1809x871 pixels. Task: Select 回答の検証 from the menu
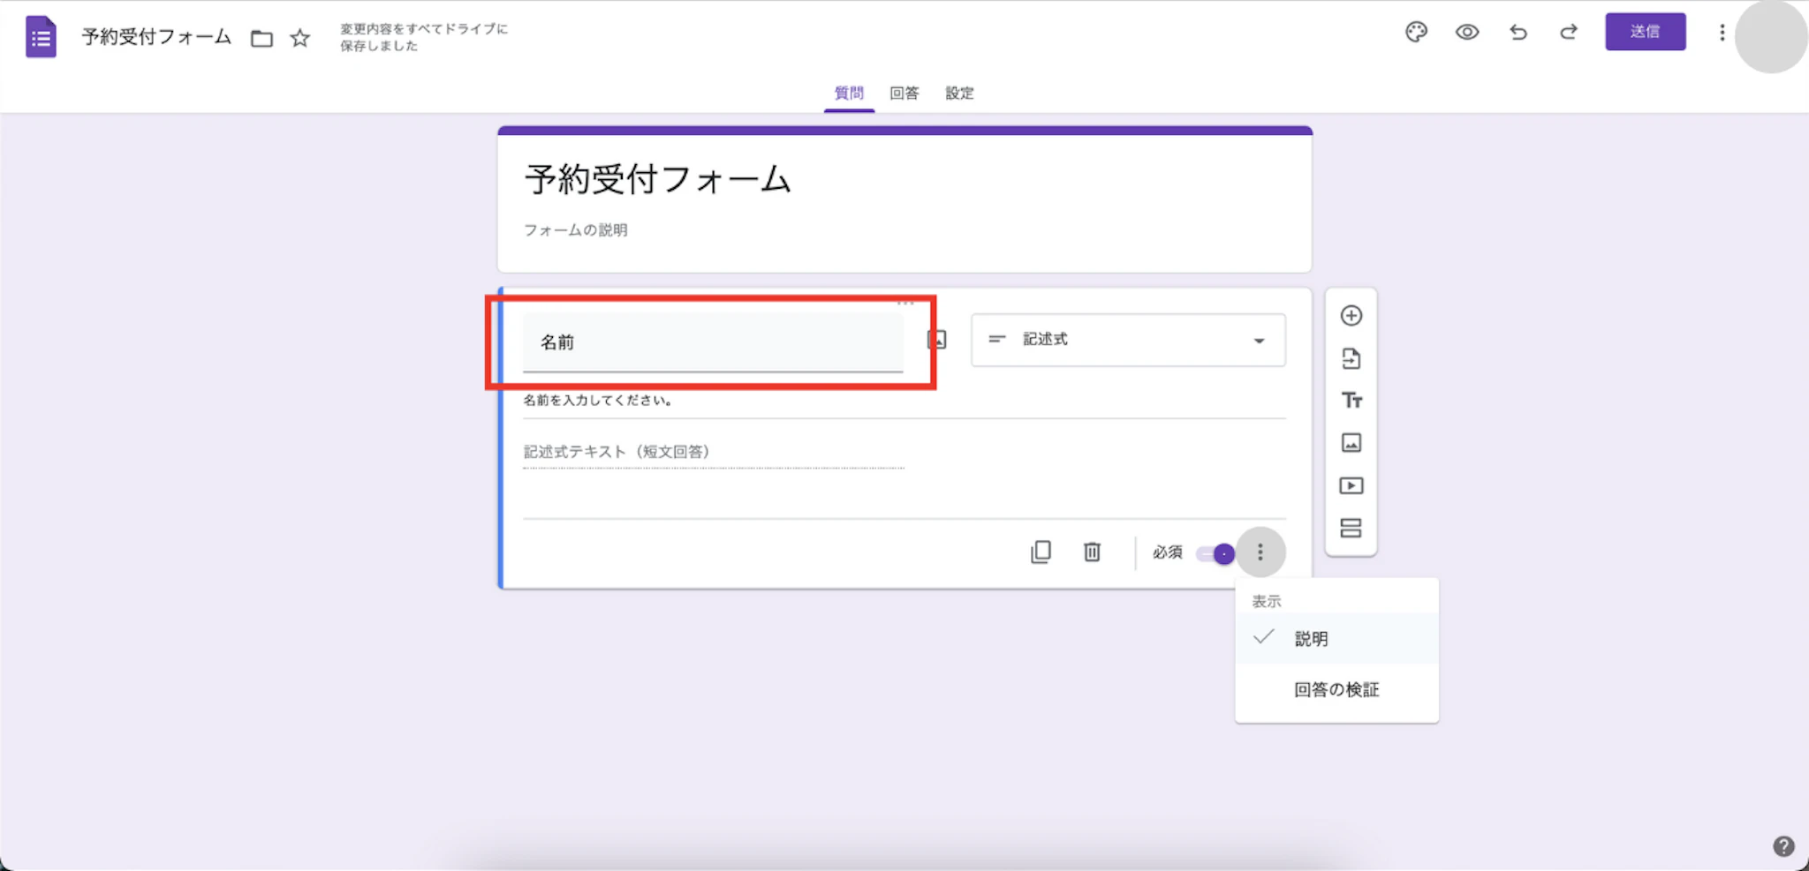point(1336,689)
